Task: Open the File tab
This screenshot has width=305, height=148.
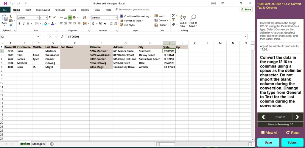Action: [x=5, y=10]
